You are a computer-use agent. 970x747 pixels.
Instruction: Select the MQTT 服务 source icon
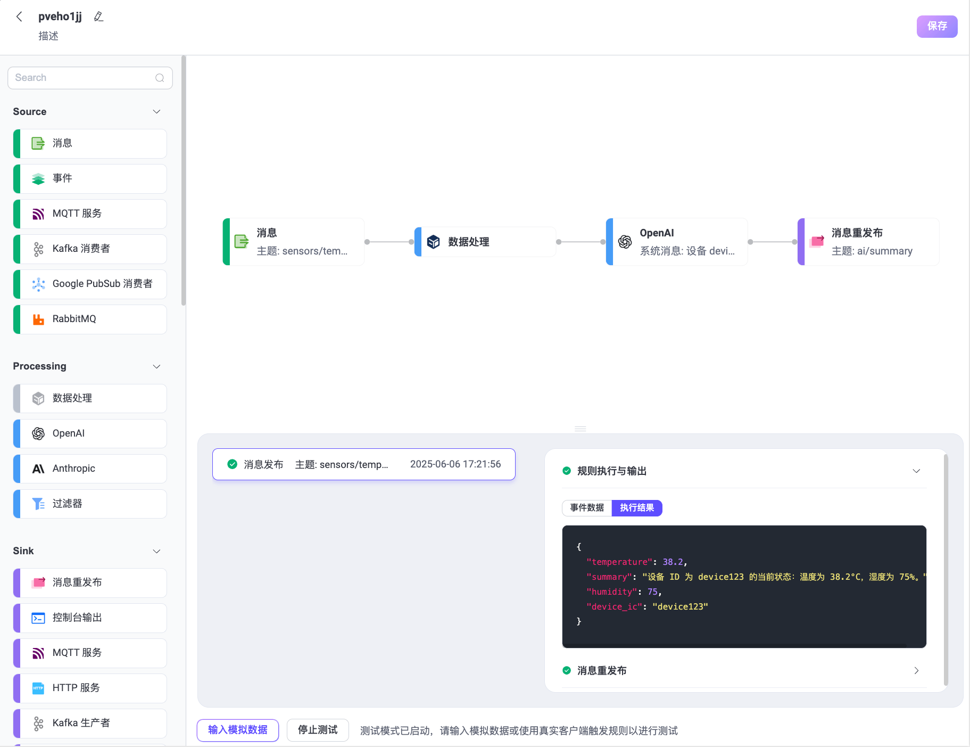point(38,214)
